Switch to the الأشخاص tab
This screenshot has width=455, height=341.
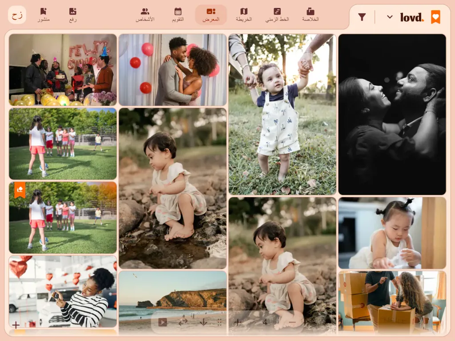tap(145, 15)
